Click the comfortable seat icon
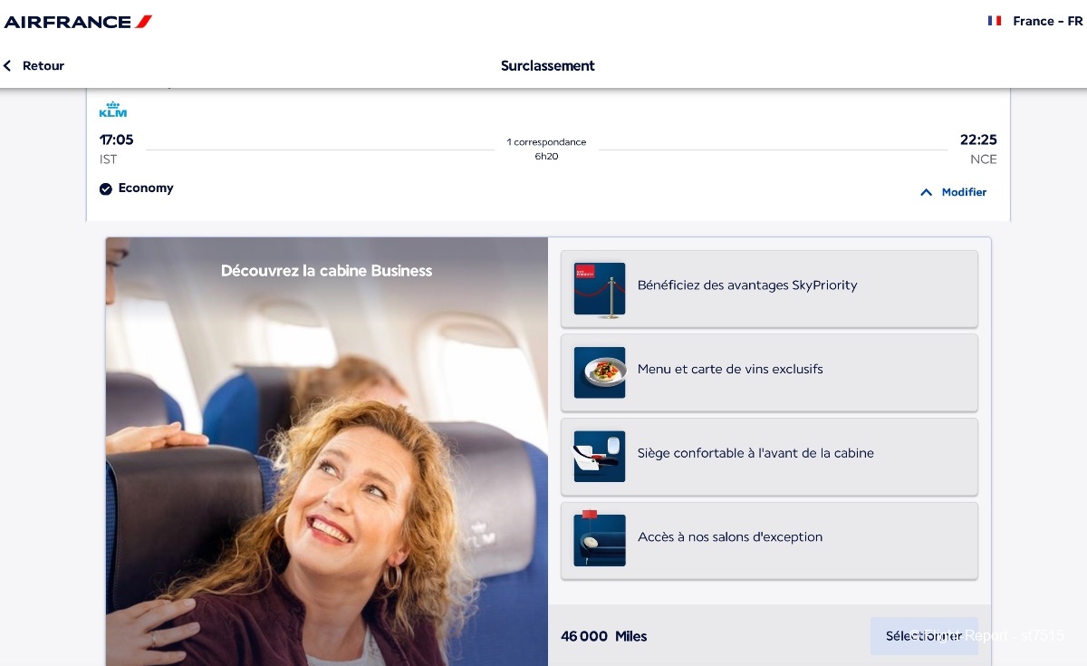 pyautogui.click(x=600, y=457)
